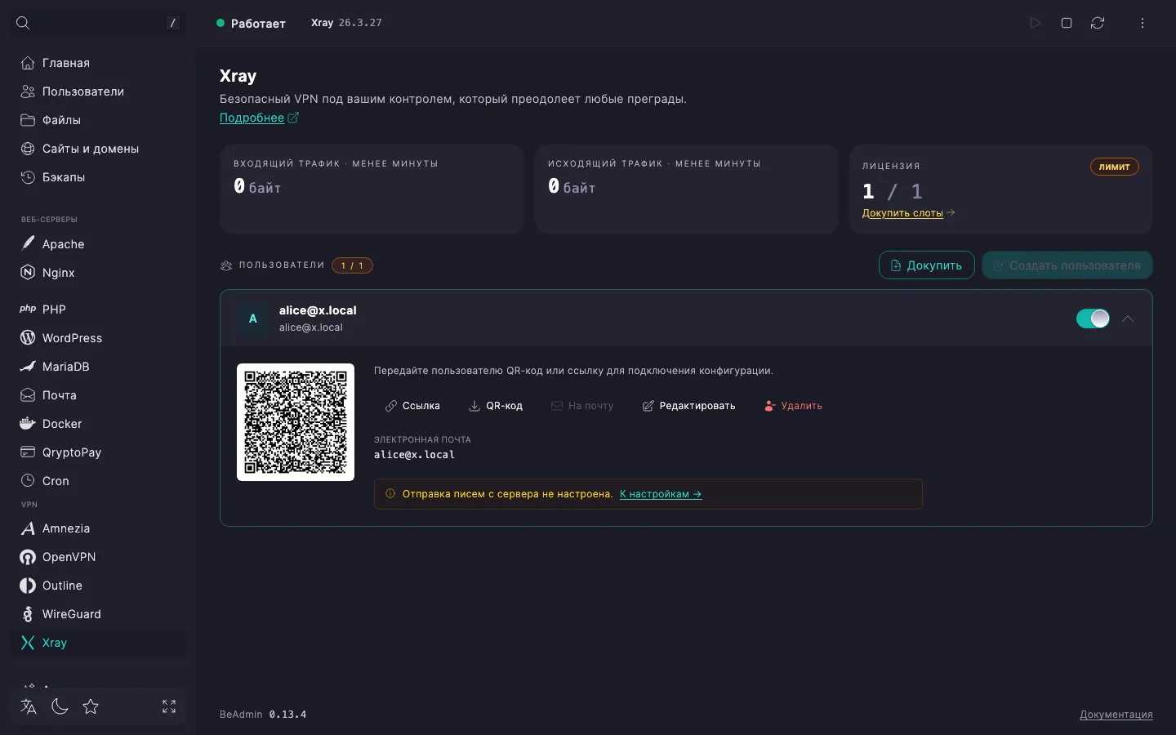Click Удалить to delete user

point(793,406)
